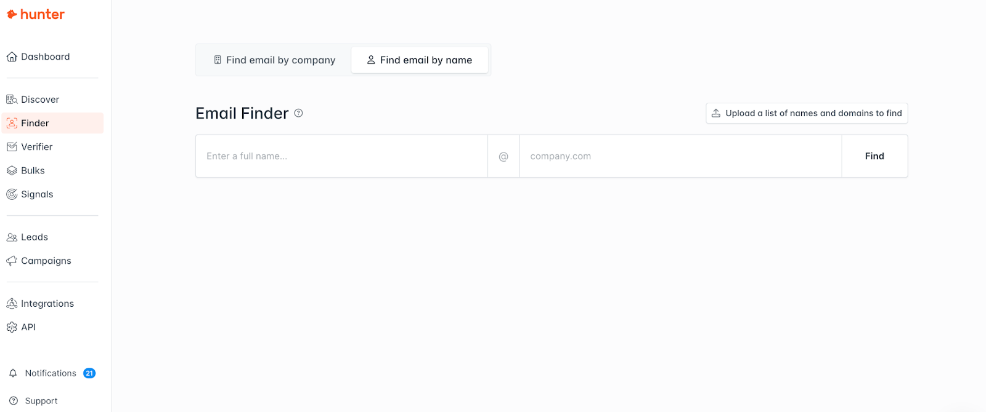Open API via its gear icon
This screenshot has width=986, height=412.
pos(12,327)
